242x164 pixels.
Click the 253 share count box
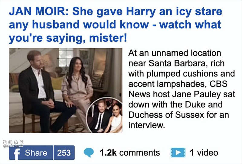tap(64, 153)
